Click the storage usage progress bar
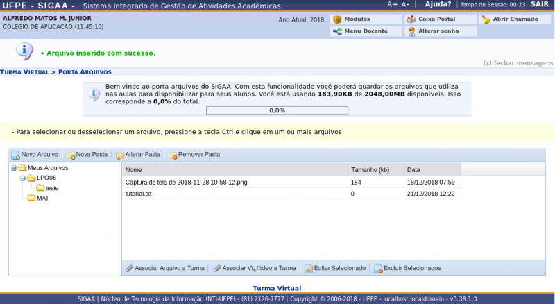The height and width of the screenshot is (304, 555). point(277,110)
